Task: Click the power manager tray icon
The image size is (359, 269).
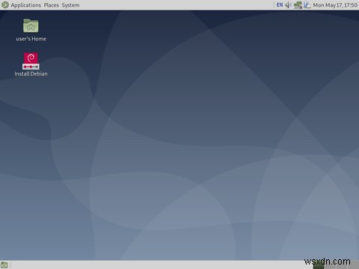Action: pos(307,5)
